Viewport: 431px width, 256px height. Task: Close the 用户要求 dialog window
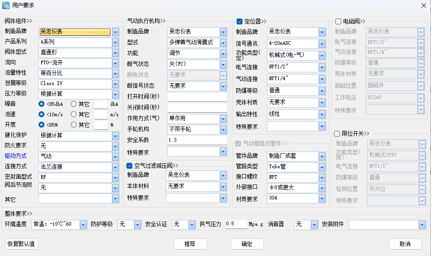pyautogui.click(x=422, y=5)
